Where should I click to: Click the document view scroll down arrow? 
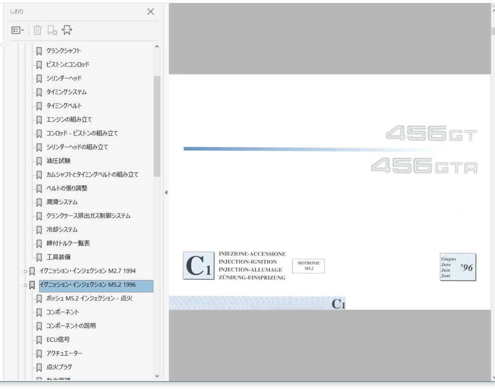[x=493, y=377]
